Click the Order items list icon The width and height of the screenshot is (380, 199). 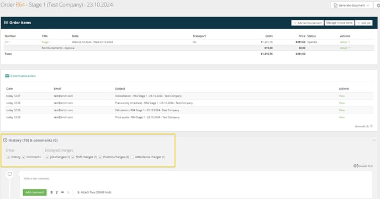(x=6, y=23)
